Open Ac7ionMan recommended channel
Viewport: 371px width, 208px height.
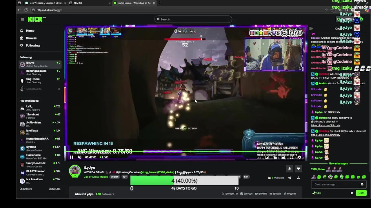point(40,124)
